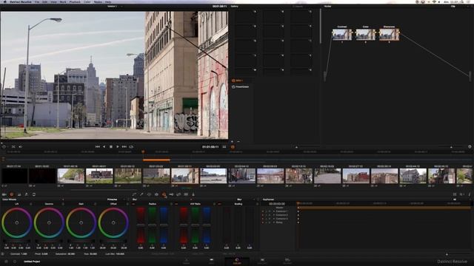Open macOS Spotlight search

click(462, 1)
